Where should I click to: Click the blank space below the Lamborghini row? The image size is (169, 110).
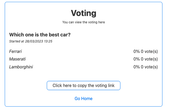tap(83, 75)
